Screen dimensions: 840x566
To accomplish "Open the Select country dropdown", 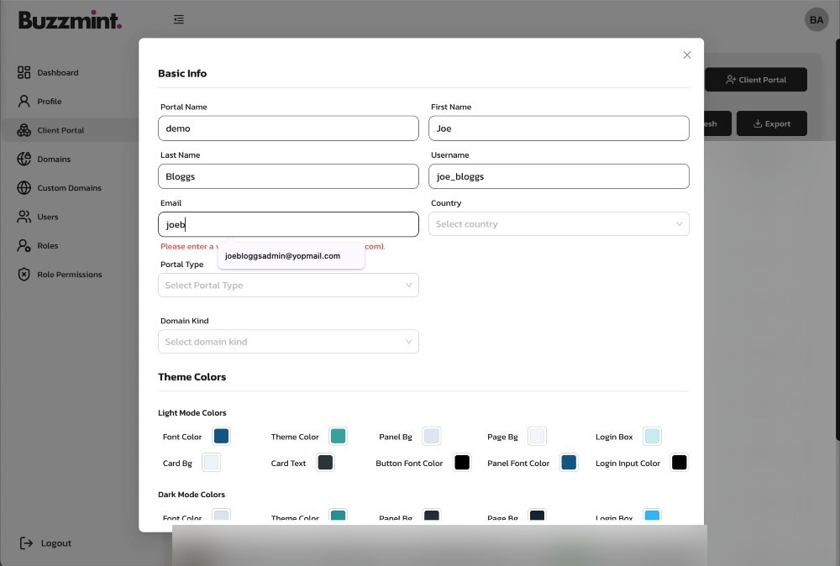I will point(559,224).
